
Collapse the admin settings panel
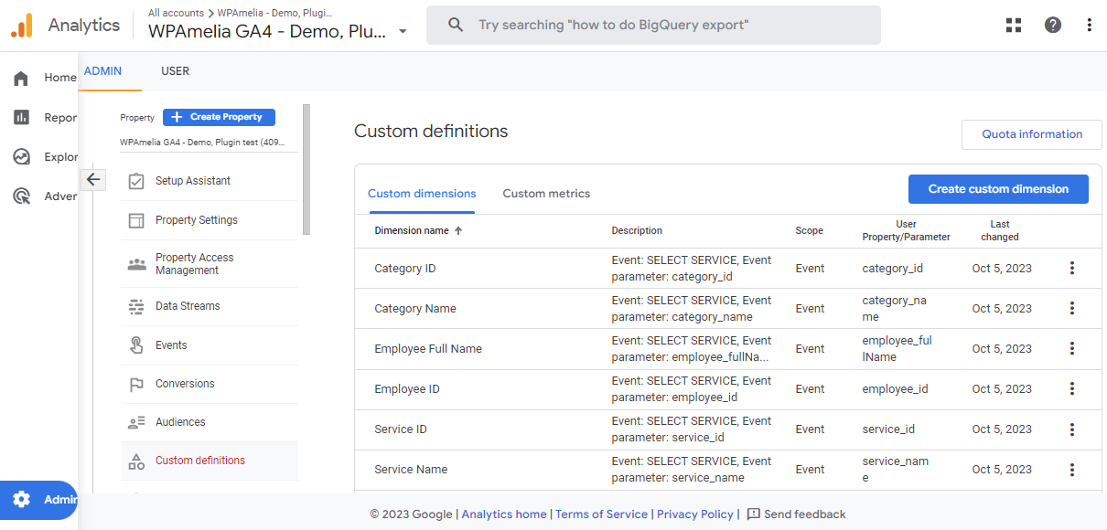point(93,180)
